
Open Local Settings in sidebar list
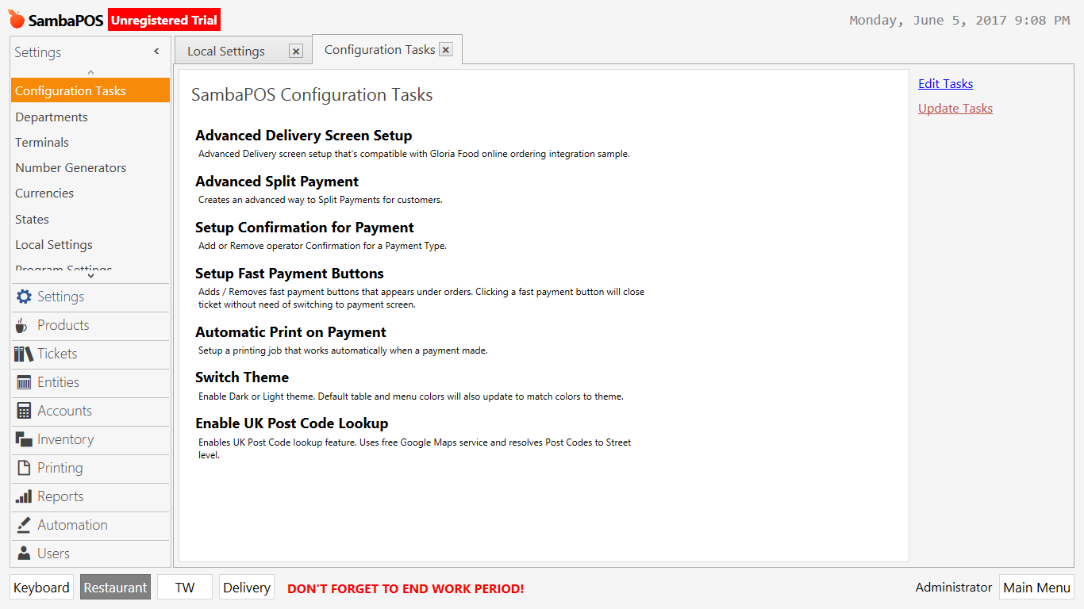pos(90,244)
